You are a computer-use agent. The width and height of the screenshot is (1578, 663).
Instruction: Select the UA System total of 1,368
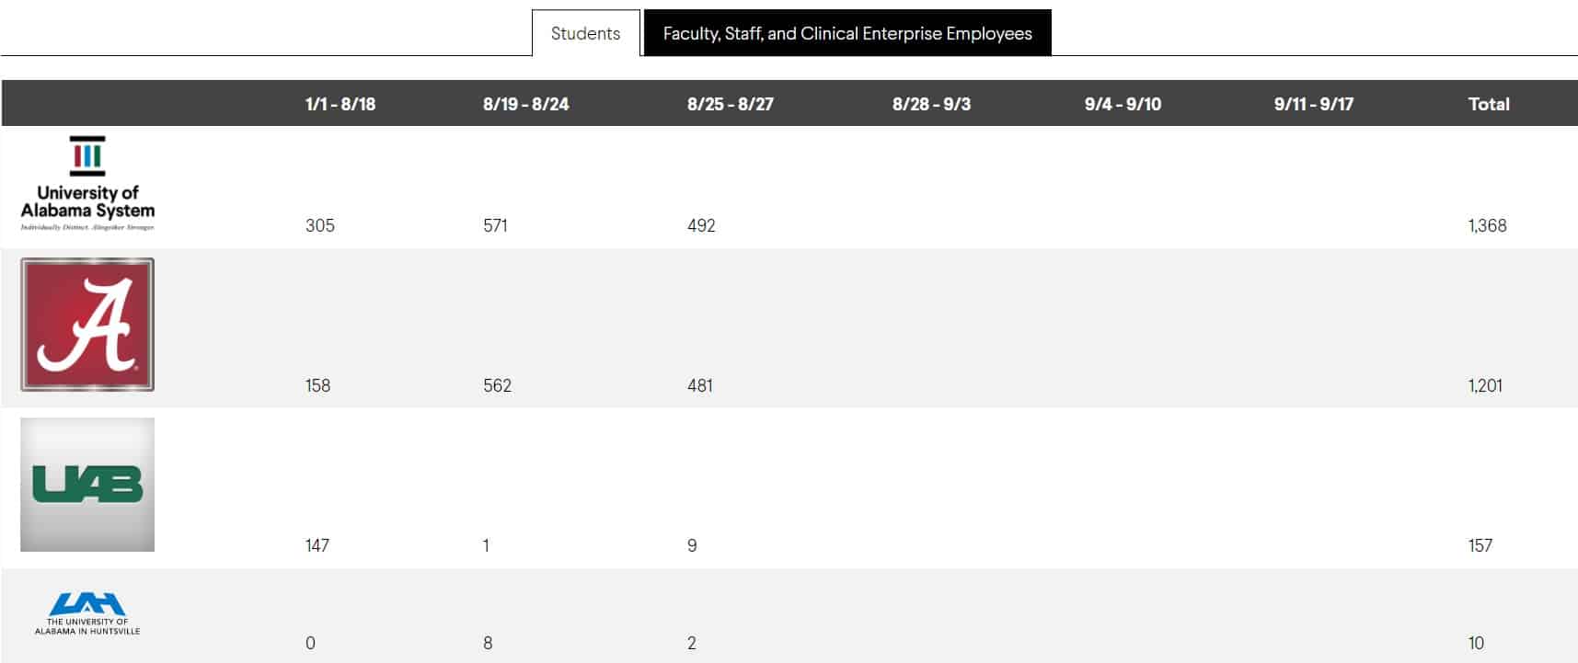[1487, 225]
